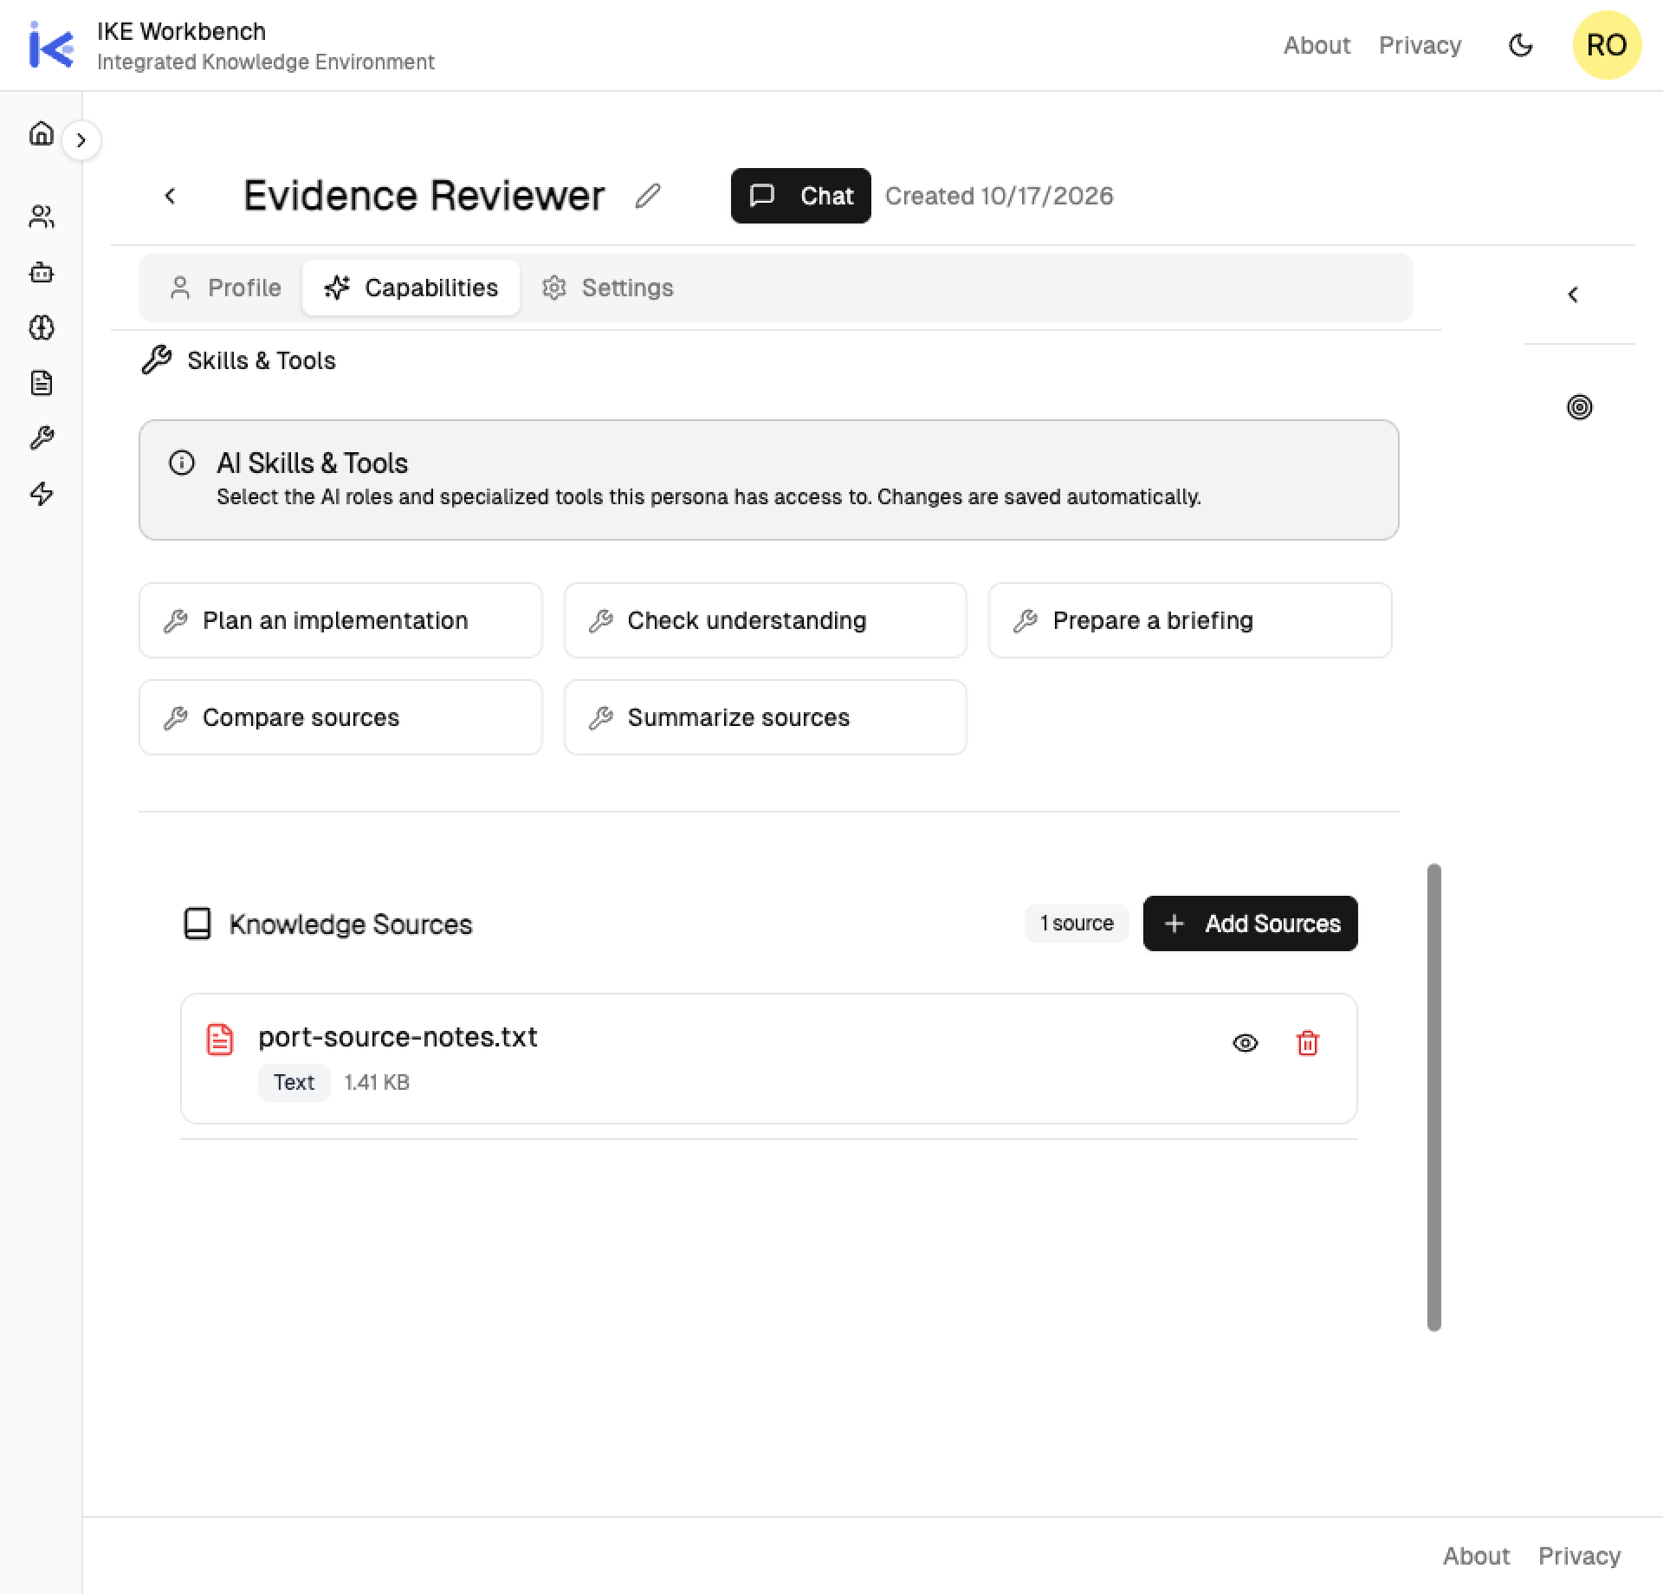Open the RO user avatar
This screenshot has height=1594, width=1663.
coord(1607,45)
